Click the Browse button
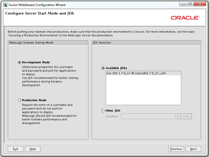Image resolution: width=209 pixels, height=157 pixels. (185, 116)
